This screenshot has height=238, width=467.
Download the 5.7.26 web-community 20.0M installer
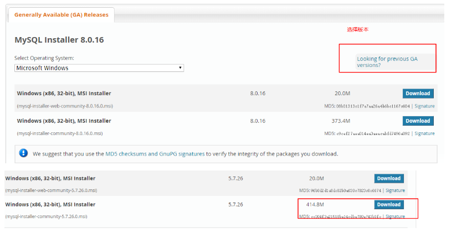pos(389,178)
